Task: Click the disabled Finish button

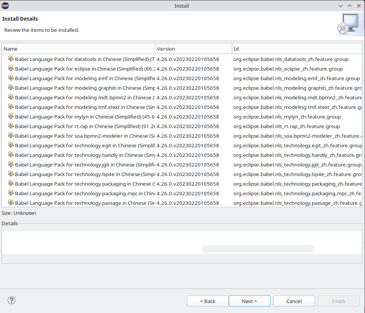Action: coord(339,301)
